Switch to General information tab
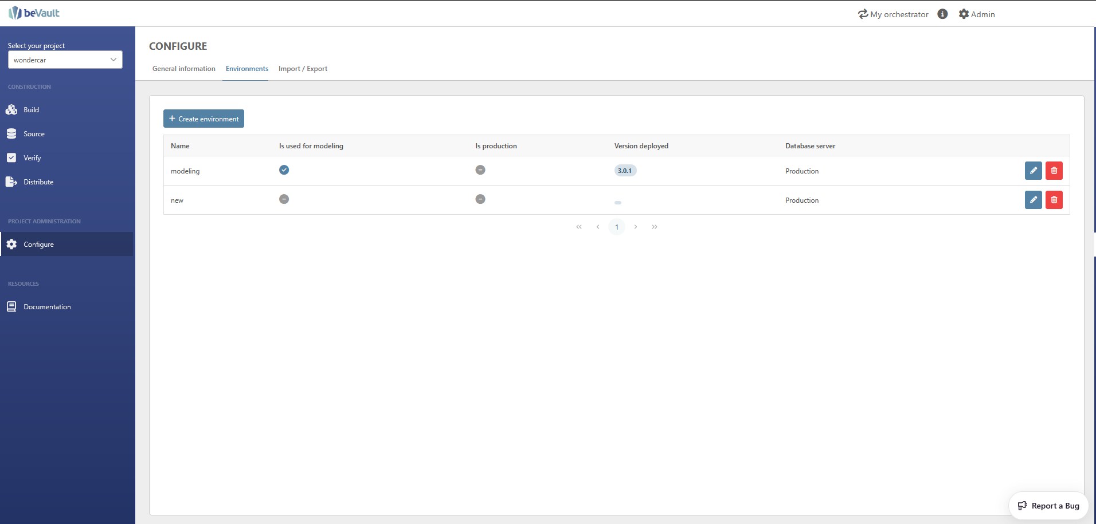 pos(183,69)
